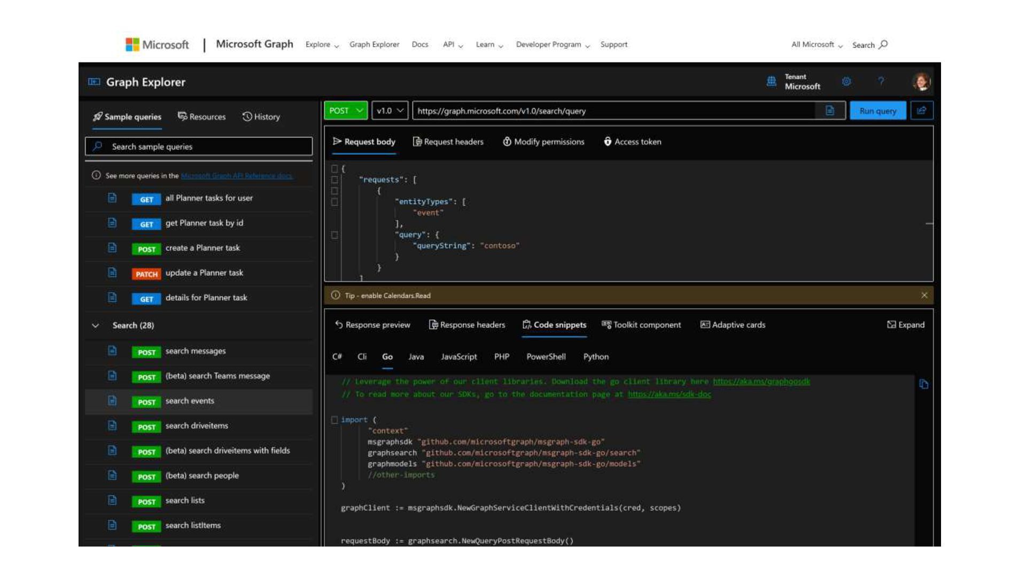Open the POST method dropdown
This screenshot has width=1026, height=577.
click(346, 111)
